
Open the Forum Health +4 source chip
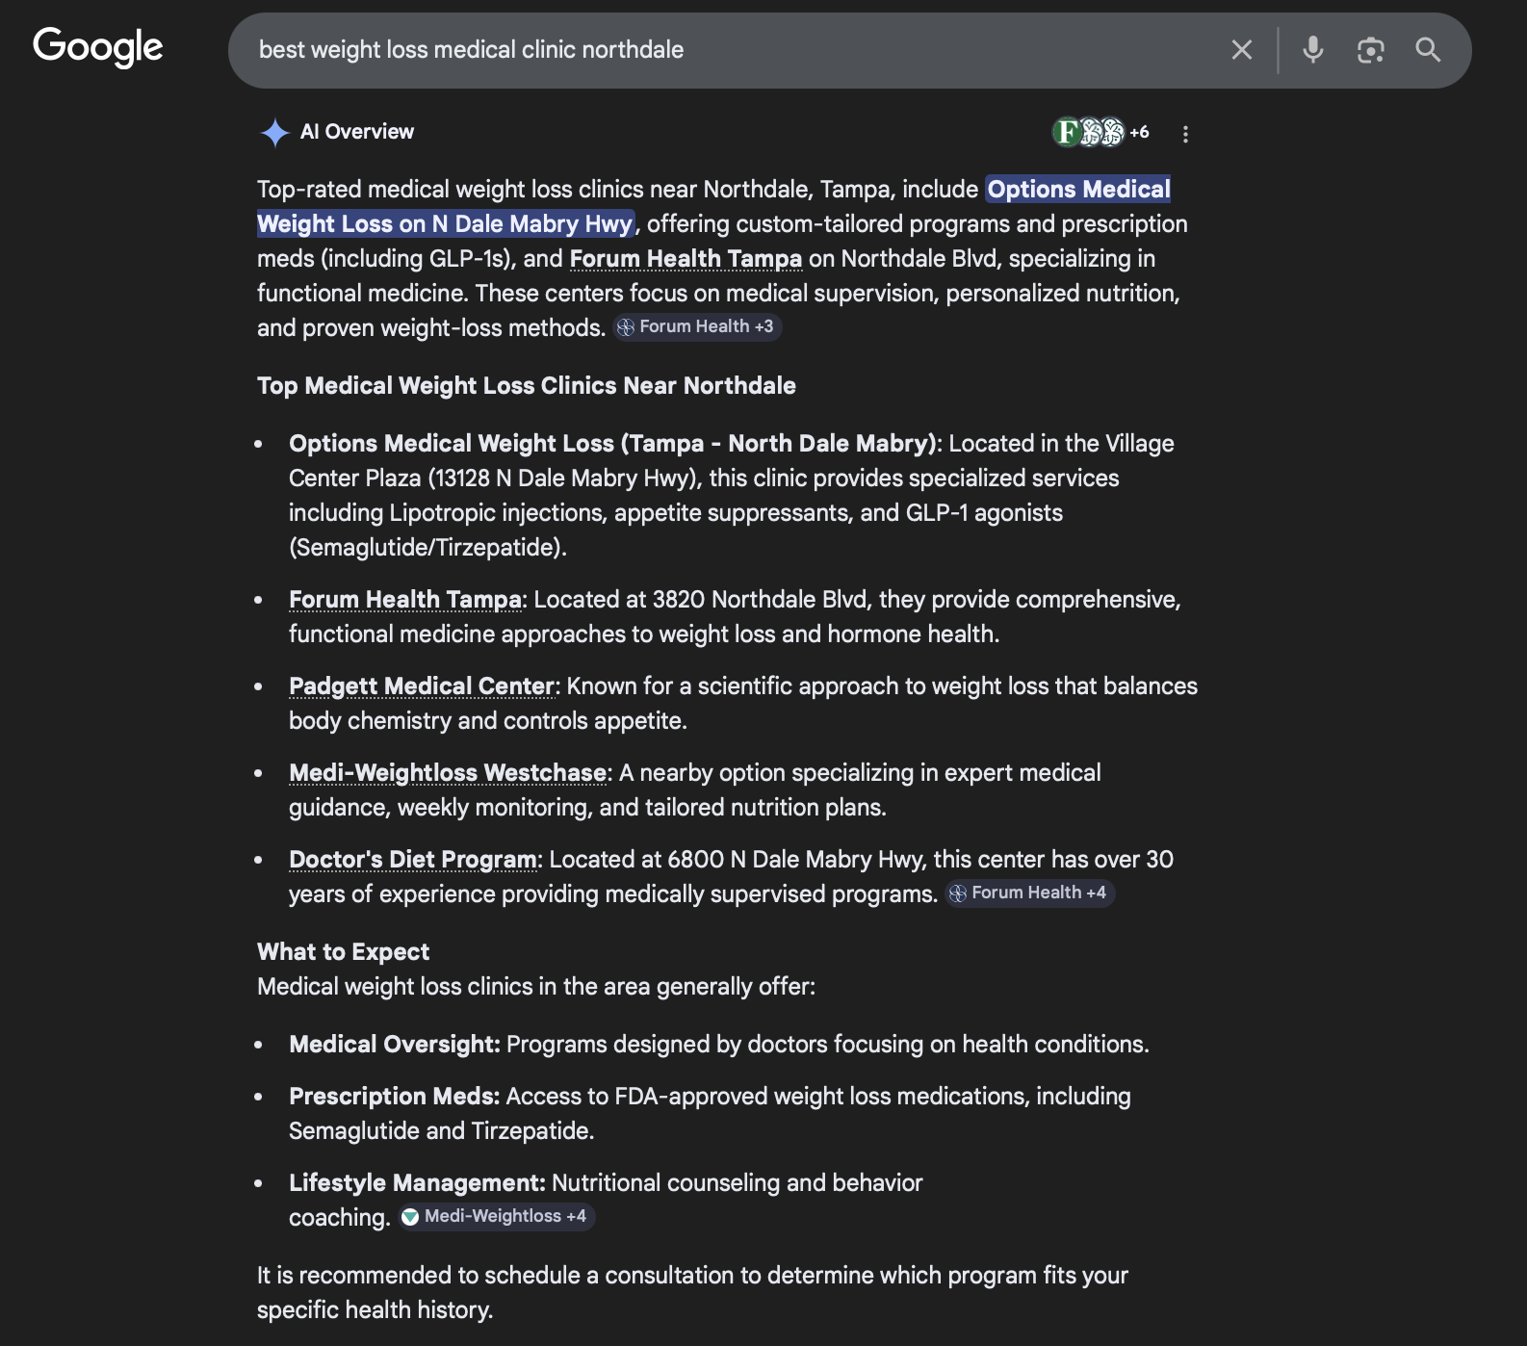(1029, 893)
